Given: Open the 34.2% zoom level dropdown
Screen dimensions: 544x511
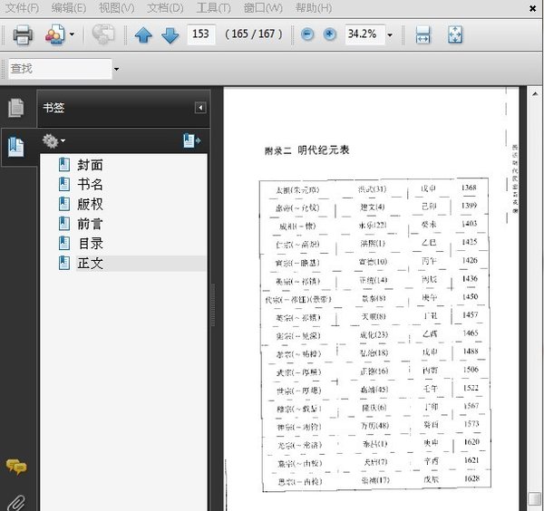Looking at the screenshot, I should tap(390, 35).
